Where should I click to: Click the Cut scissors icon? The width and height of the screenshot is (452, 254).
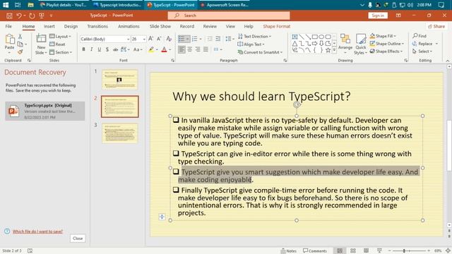[x=20, y=36]
